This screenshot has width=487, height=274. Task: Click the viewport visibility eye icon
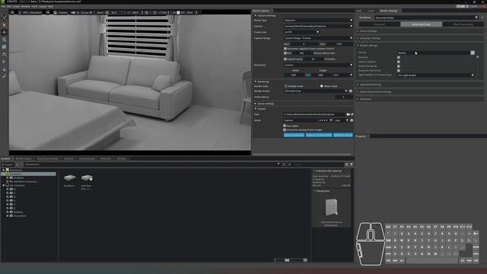pyautogui.click(x=48, y=13)
